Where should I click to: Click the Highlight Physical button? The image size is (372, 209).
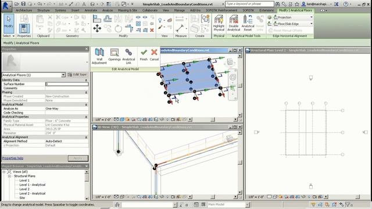point(219,23)
